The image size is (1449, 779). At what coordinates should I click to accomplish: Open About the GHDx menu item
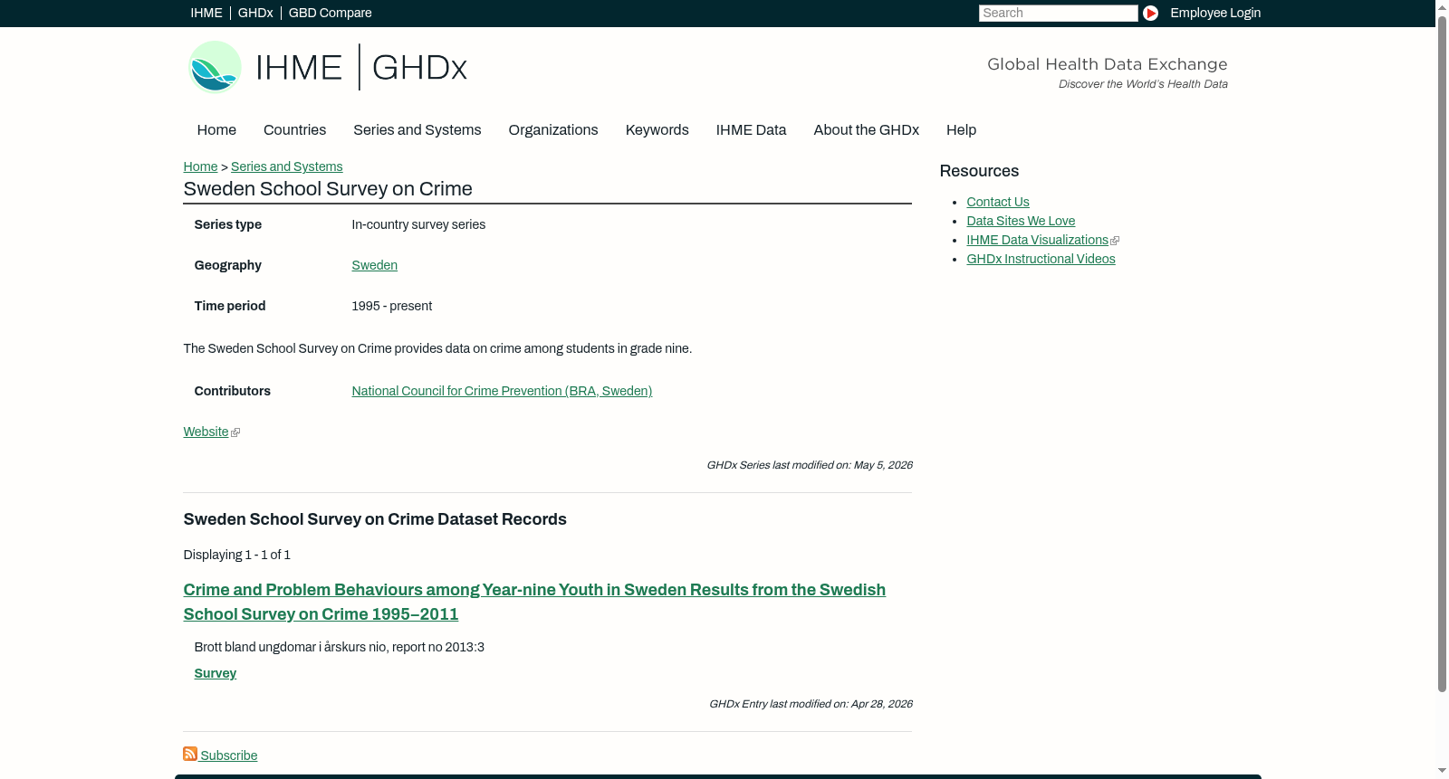point(866,130)
